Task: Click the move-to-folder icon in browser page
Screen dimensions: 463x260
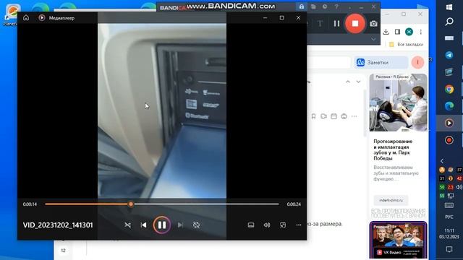Action: pyautogui.click(x=323, y=116)
